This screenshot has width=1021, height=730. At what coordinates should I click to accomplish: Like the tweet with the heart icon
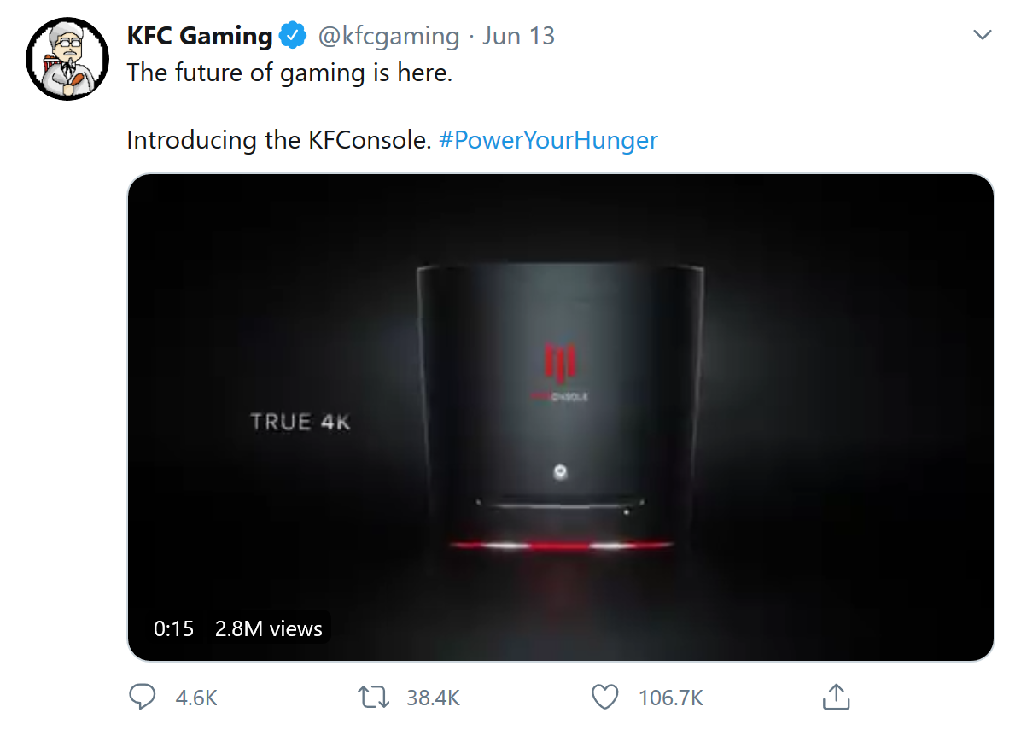(605, 698)
